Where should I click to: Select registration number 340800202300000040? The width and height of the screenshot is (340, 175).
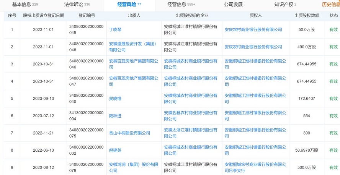pyautogui.click(x=86, y=99)
